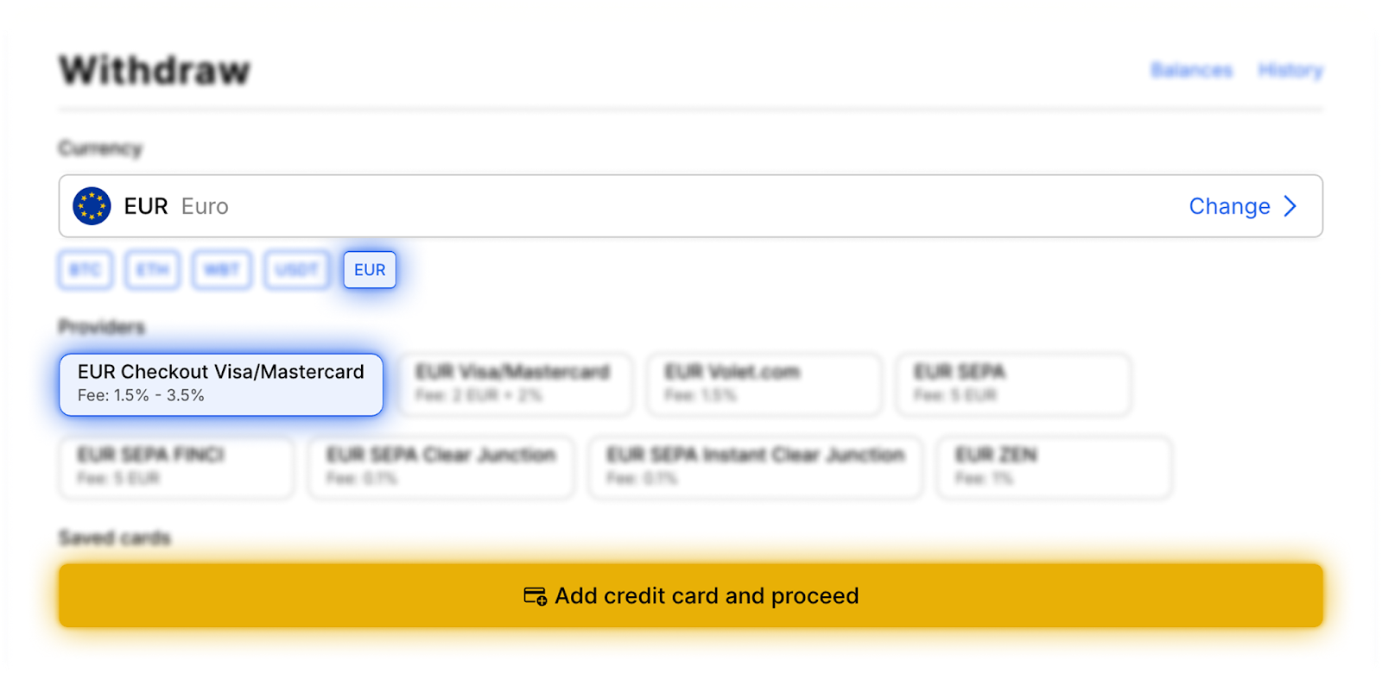
Task: Select the WBT currency chip
Action: (x=221, y=270)
